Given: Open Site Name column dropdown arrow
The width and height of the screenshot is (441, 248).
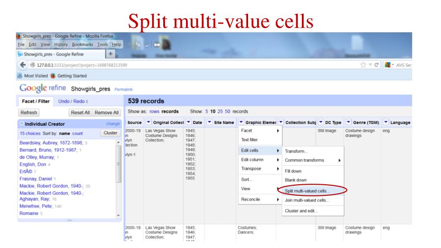Looking at the screenshot, I should coord(209,122).
